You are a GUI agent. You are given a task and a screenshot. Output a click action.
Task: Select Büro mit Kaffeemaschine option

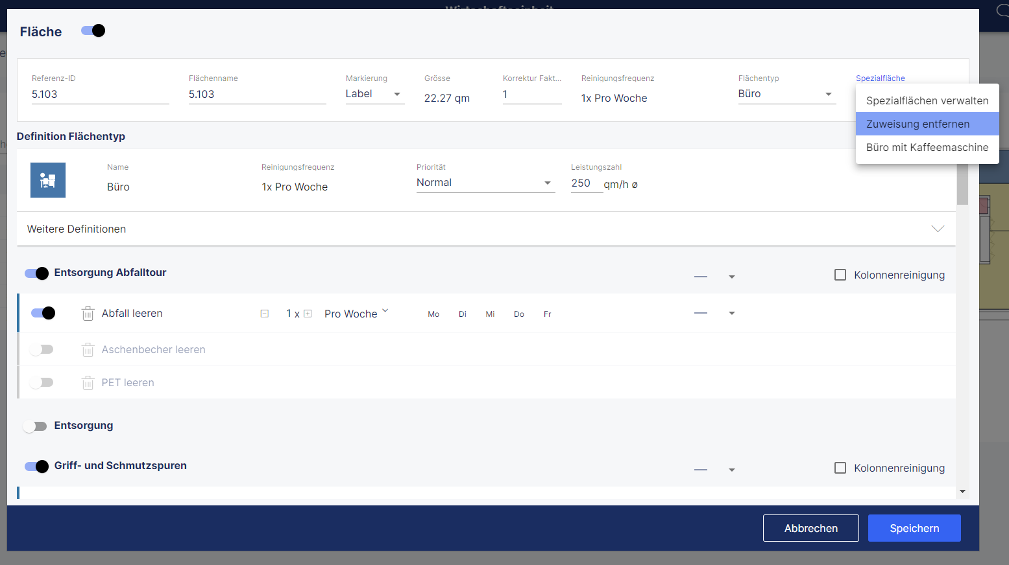click(927, 147)
